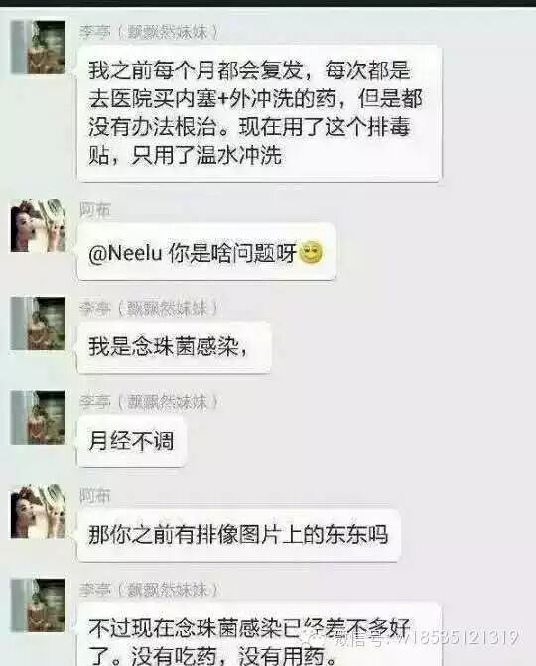Viewport: 536px width, 666px height.
Task: Click the 我是念珠菌感染 message bubble
Action: [174, 347]
